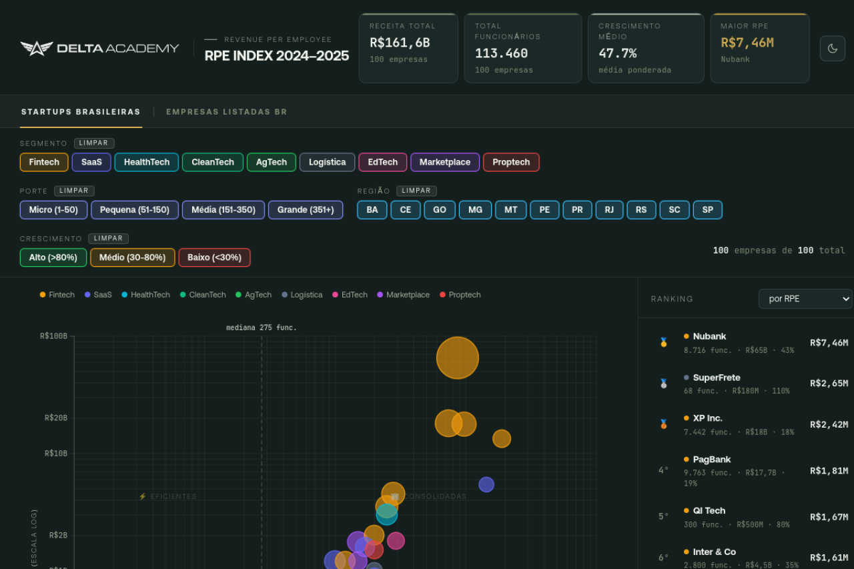Toggle the MT region filter
Screen dimensions: 854x569
click(x=511, y=210)
